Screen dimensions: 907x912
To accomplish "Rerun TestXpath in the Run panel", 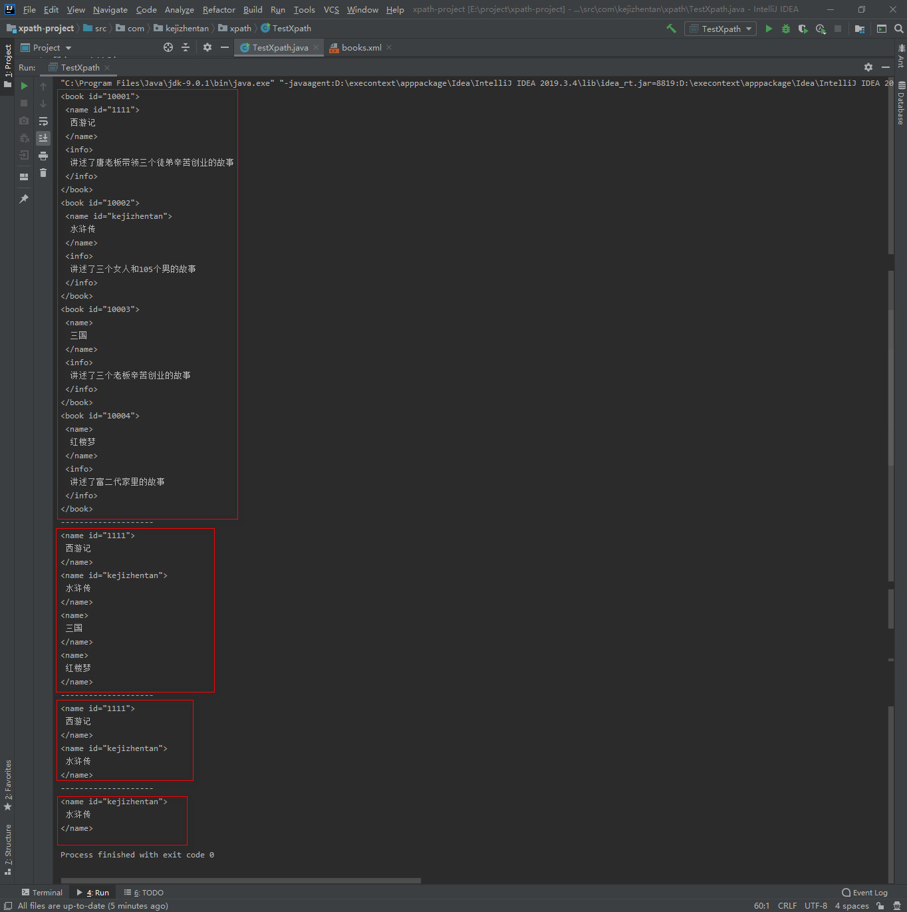I will point(24,86).
